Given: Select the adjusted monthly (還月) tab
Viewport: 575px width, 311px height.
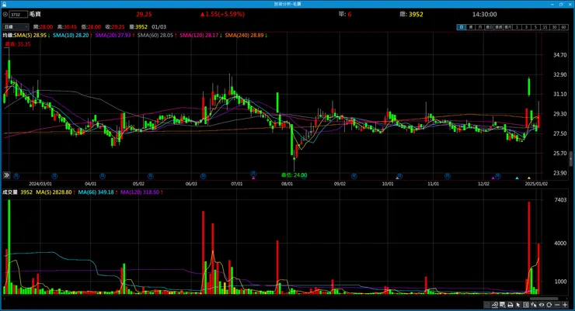Looking at the screenshot, I should tap(507, 27).
